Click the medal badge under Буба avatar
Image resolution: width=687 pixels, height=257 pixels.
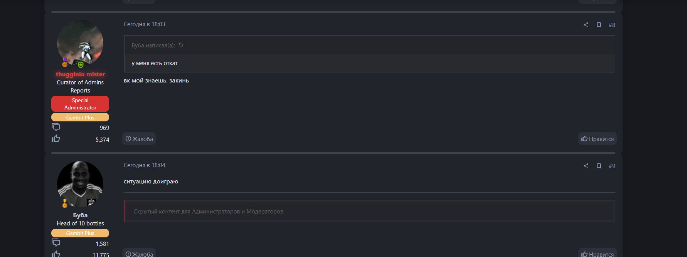coord(65,203)
